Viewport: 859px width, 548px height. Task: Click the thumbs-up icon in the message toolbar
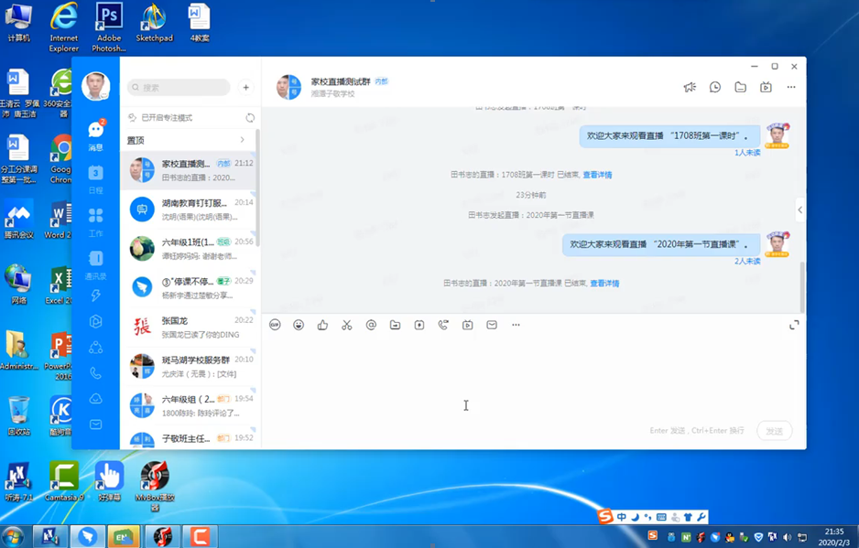tap(322, 325)
